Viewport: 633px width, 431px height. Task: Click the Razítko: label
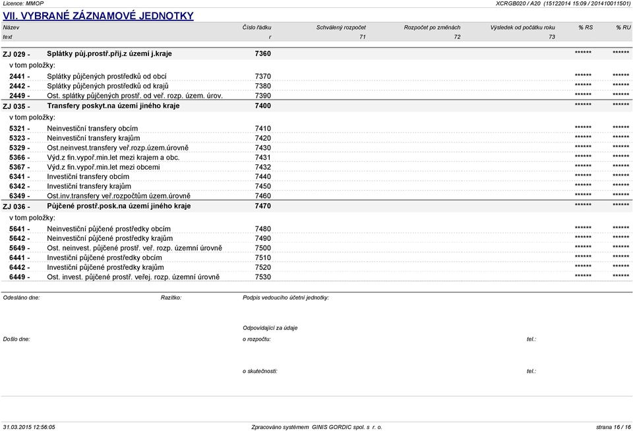coord(171,298)
